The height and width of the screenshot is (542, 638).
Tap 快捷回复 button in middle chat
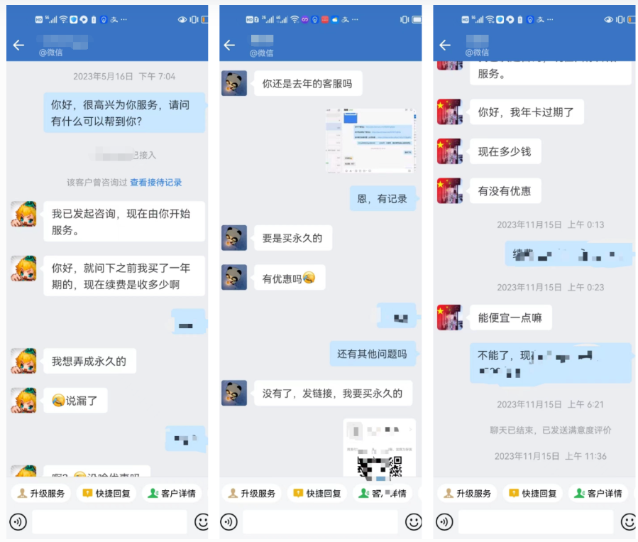(x=317, y=493)
